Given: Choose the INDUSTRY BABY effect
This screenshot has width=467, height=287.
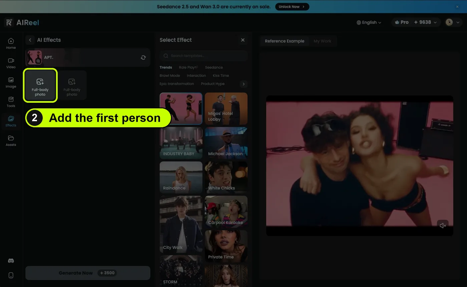Looking at the screenshot, I should [x=181, y=143].
